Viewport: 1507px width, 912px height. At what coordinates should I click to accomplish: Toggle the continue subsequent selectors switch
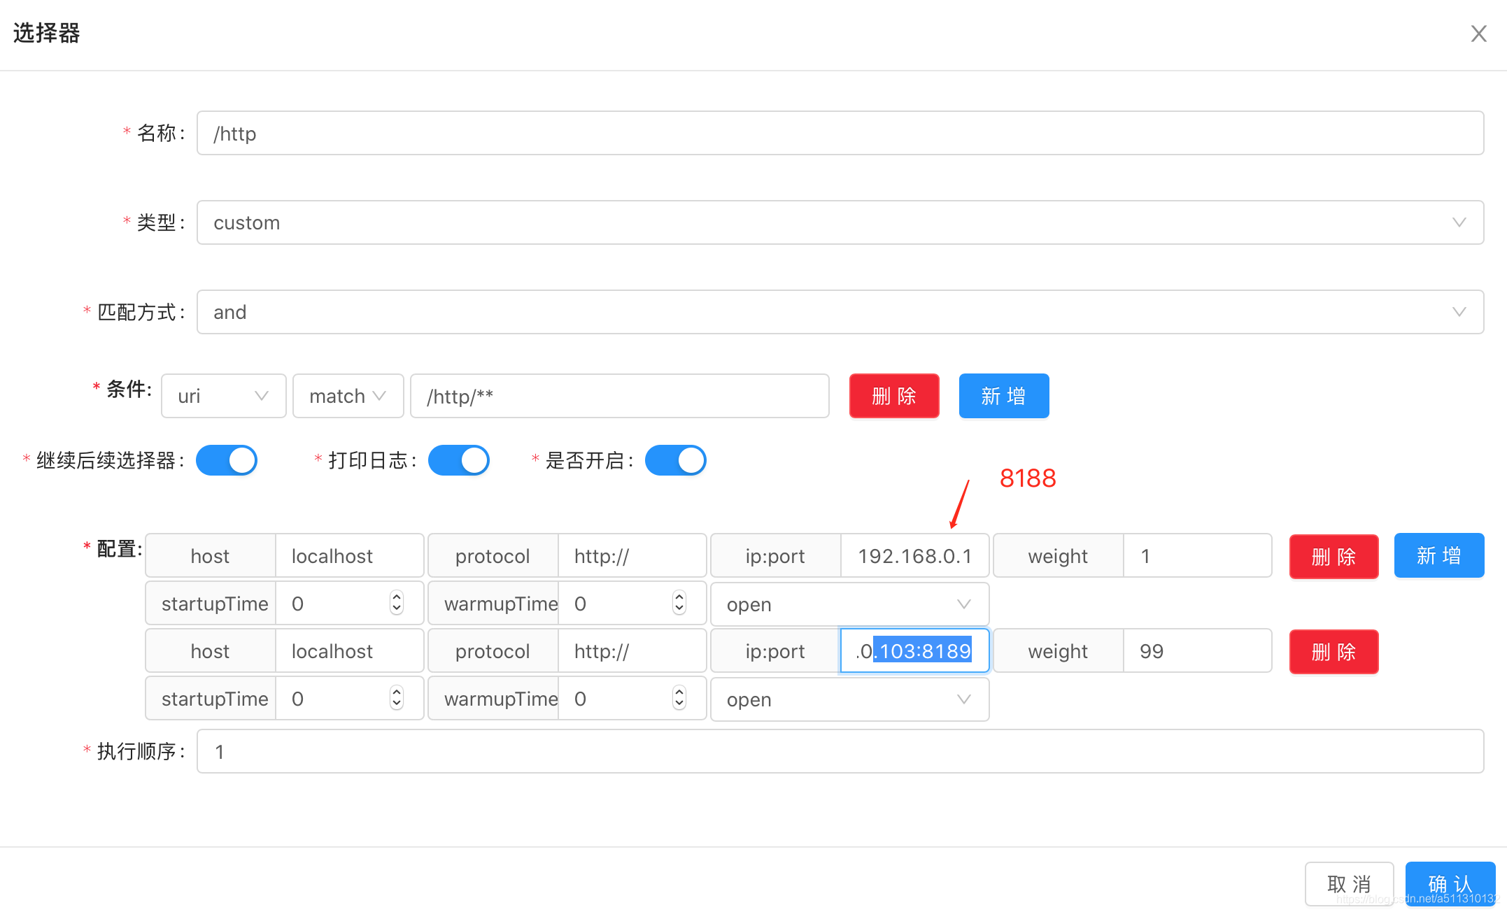click(227, 460)
